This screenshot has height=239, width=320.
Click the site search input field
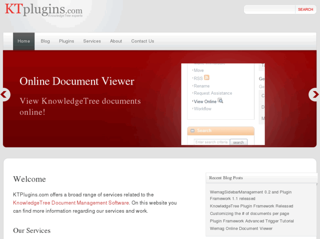tap(269, 10)
